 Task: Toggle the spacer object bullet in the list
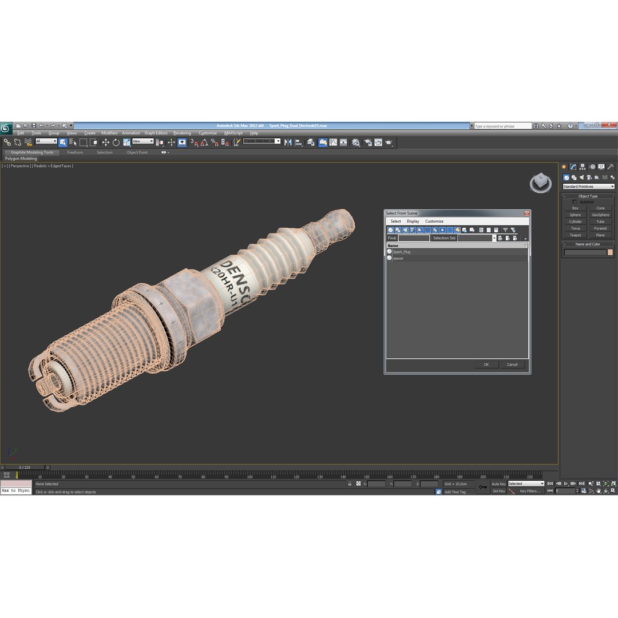coord(390,257)
